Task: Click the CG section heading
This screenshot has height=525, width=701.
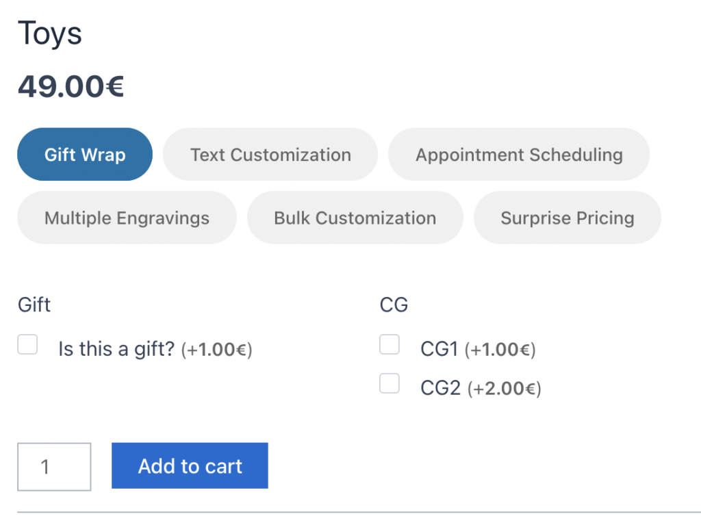Action: coord(394,305)
